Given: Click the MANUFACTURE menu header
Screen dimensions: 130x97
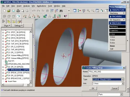Looking at the screenshot, I should pos(117,10).
